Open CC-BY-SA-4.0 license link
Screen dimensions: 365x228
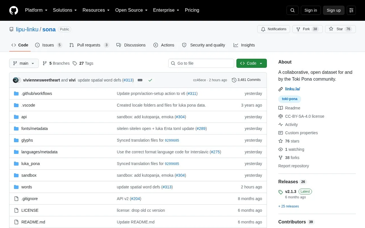click(x=301, y=116)
